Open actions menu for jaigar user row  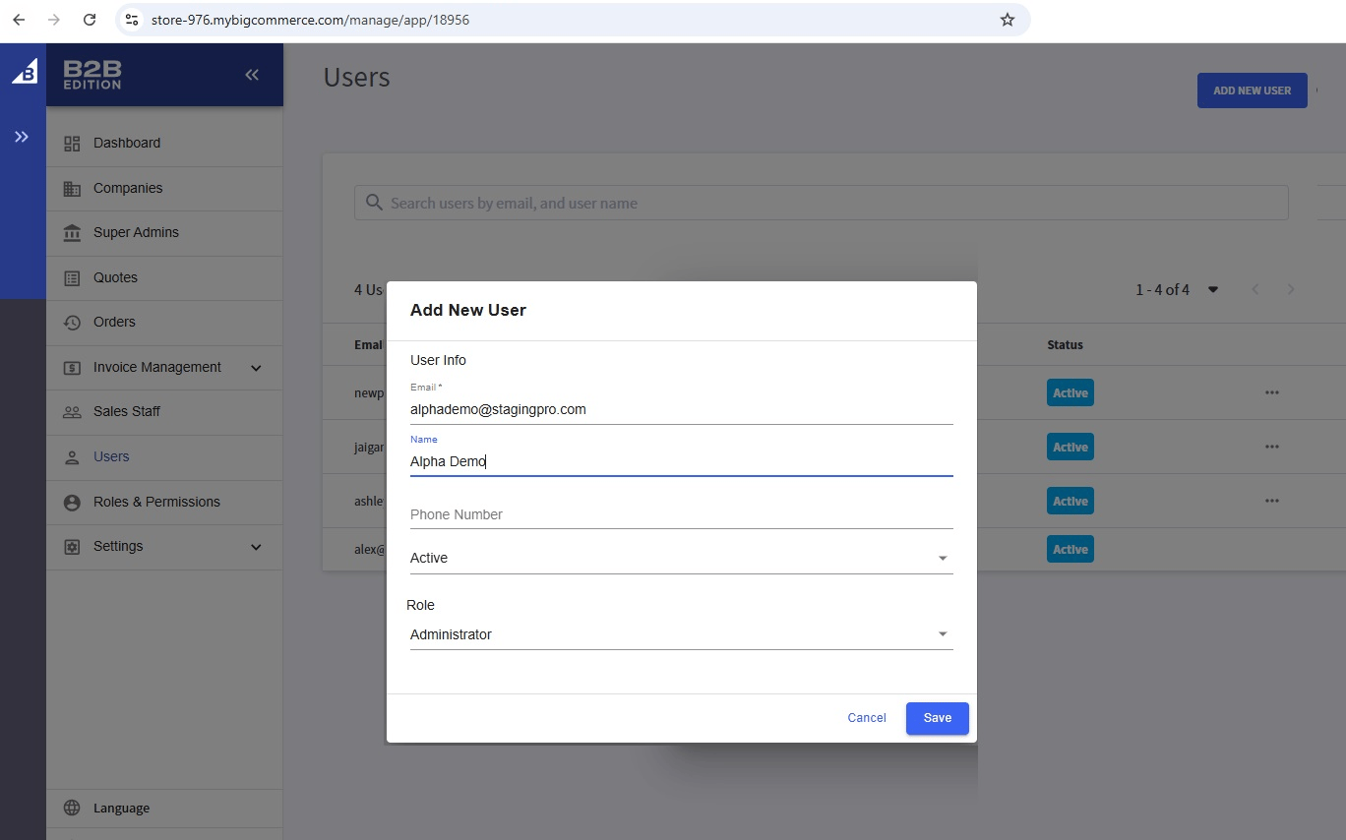1272,447
